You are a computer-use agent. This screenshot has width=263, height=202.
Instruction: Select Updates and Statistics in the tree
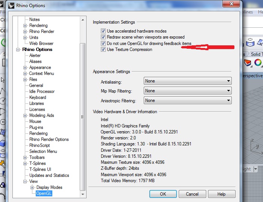pos(49,175)
